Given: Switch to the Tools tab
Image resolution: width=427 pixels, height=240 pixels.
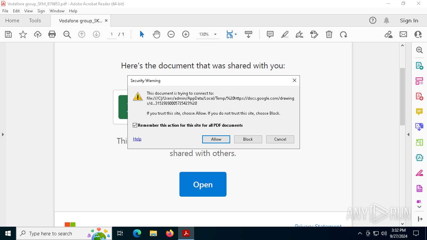Looking at the screenshot, I should pos(35,20).
